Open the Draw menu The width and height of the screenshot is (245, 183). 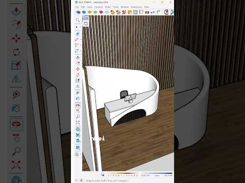coord(108,7)
